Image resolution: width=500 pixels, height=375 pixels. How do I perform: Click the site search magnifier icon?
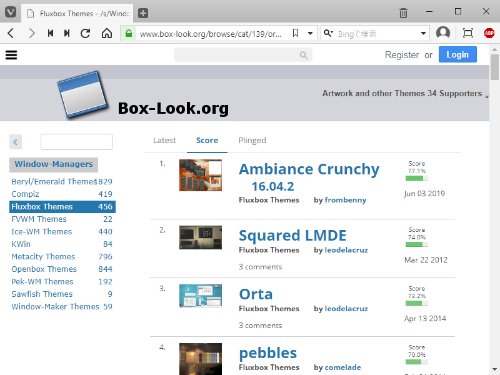(304, 55)
